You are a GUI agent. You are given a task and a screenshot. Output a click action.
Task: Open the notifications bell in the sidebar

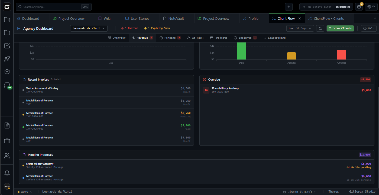(x=7, y=173)
